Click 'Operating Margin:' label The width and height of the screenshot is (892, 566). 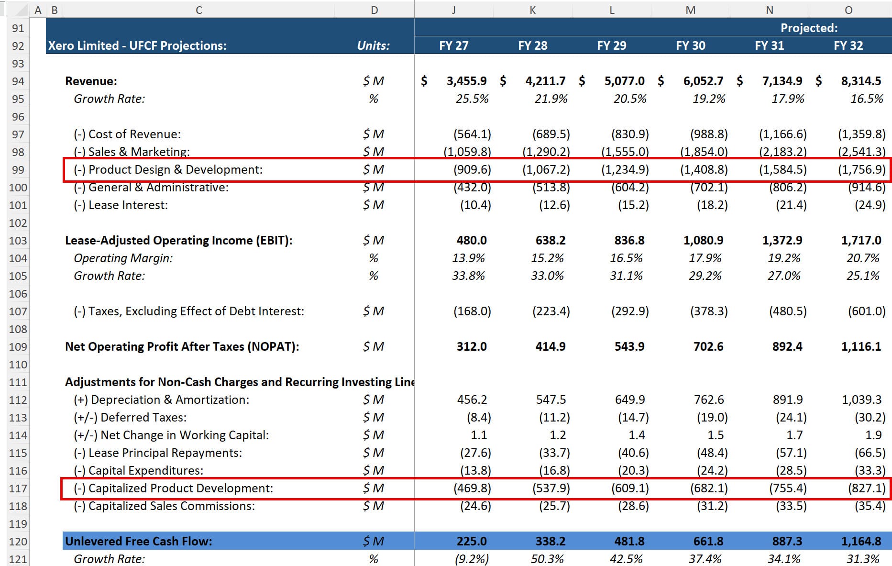click(x=123, y=258)
